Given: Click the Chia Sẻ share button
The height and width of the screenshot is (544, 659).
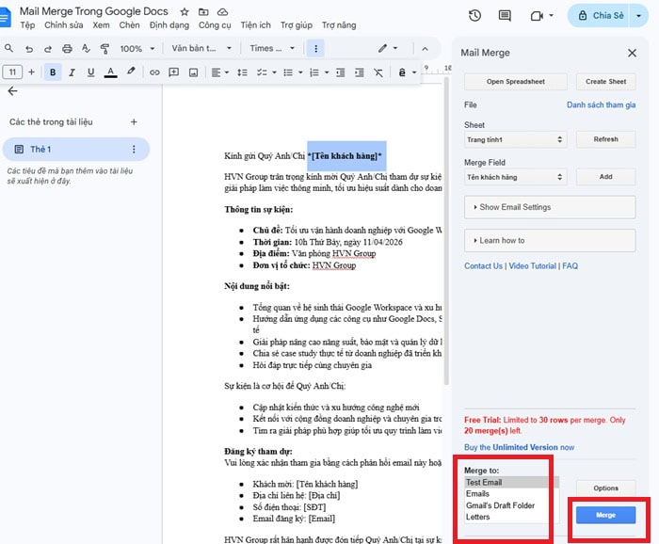Looking at the screenshot, I should [x=598, y=16].
